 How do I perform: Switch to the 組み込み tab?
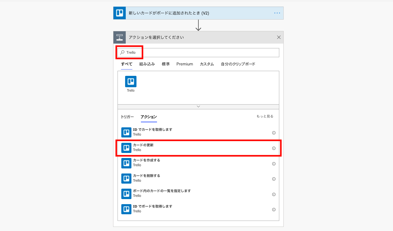pos(147,64)
